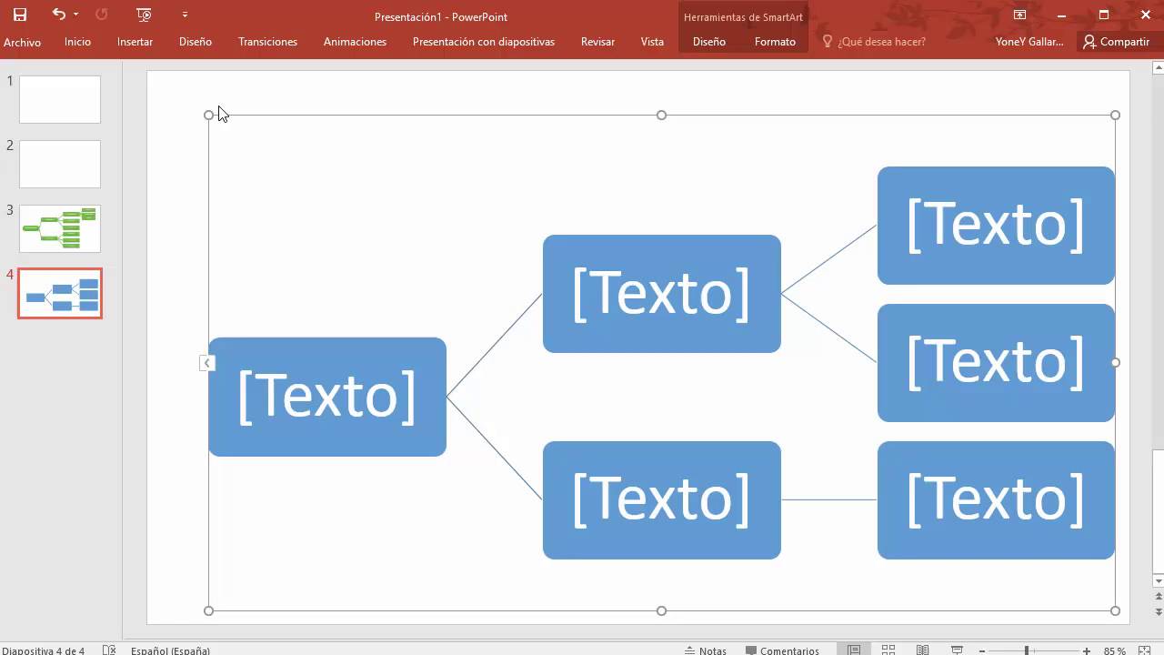The image size is (1164, 655).
Task: Start presentation from beginning icon
Action: (144, 15)
